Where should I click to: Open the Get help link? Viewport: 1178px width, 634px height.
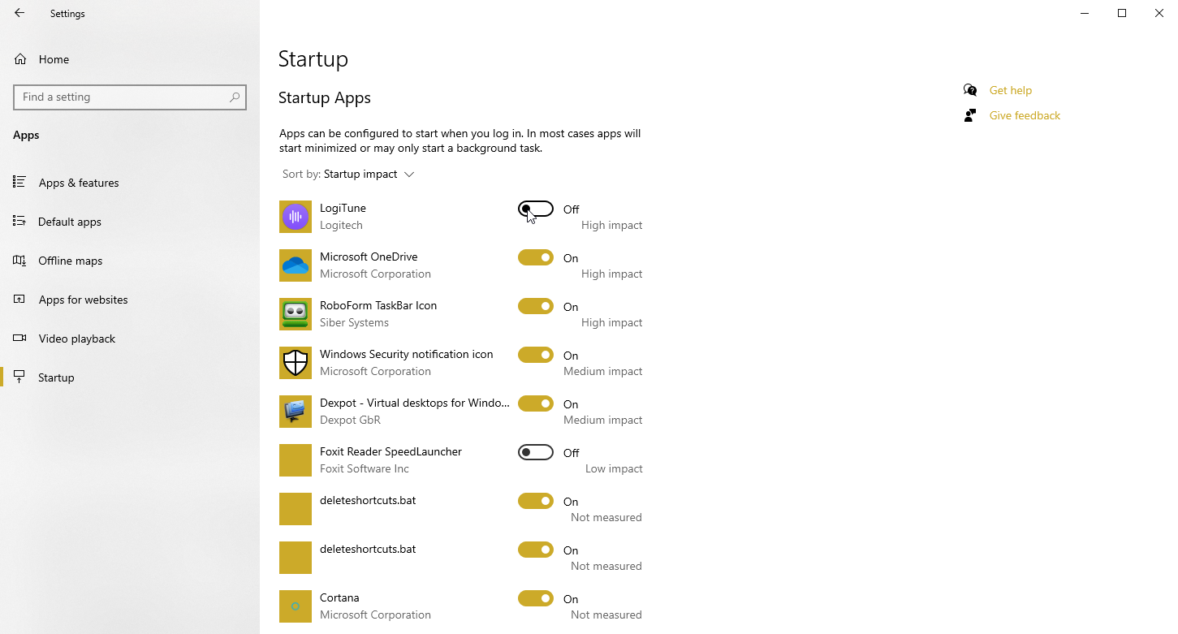[x=1010, y=90]
